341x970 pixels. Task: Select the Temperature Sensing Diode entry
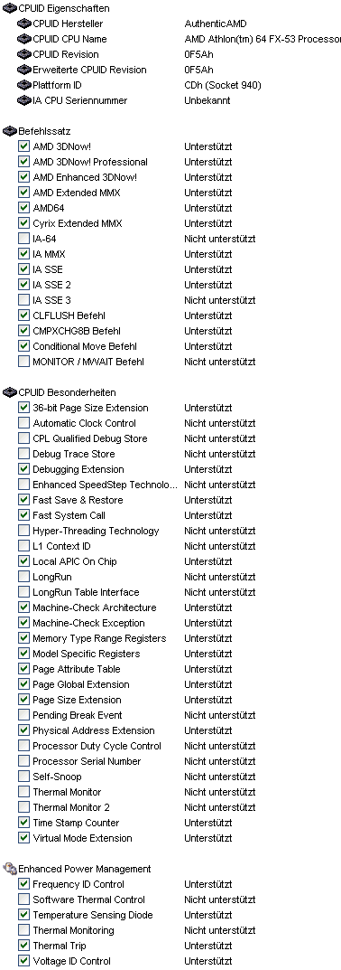coord(93,915)
